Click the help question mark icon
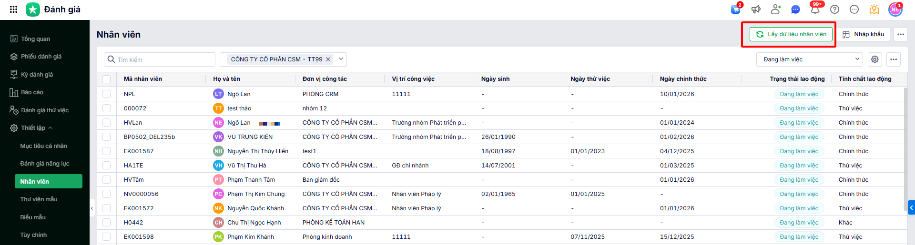The width and height of the screenshot is (915, 245). tap(834, 9)
